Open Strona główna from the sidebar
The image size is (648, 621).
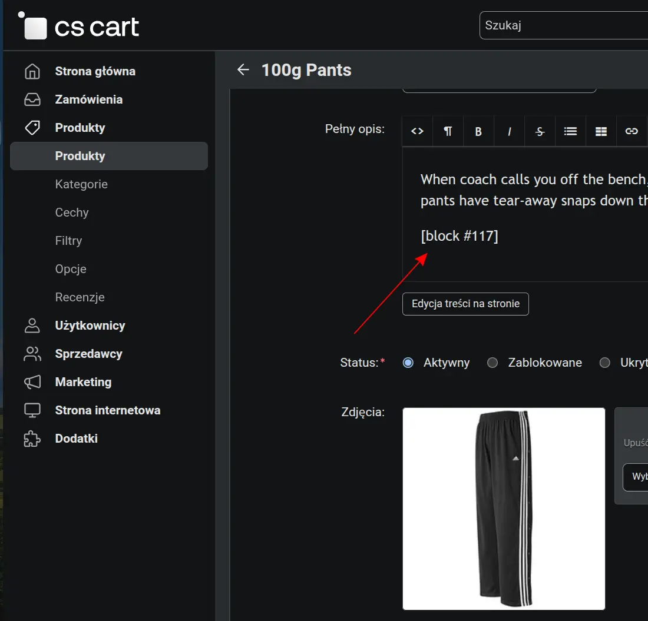95,71
